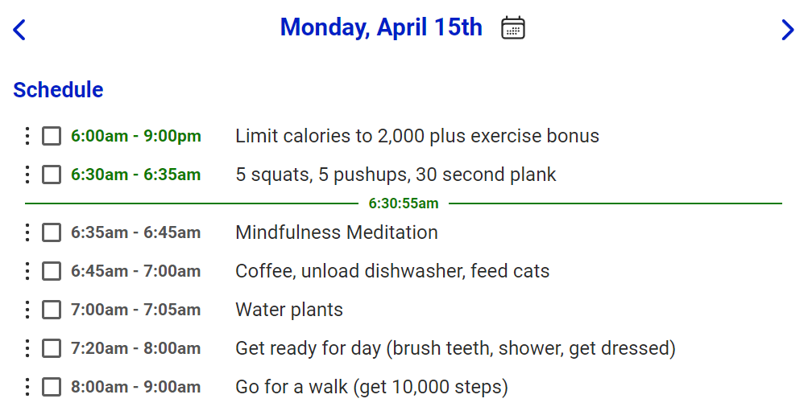Check the Go for a walk checkbox
808x411 pixels.
(52, 387)
